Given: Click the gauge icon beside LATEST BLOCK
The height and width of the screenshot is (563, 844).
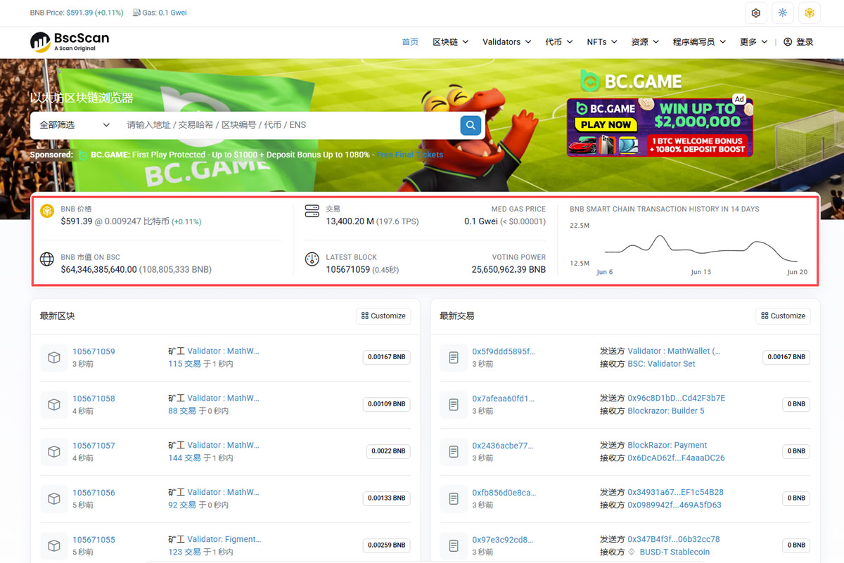Looking at the screenshot, I should click(312, 259).
